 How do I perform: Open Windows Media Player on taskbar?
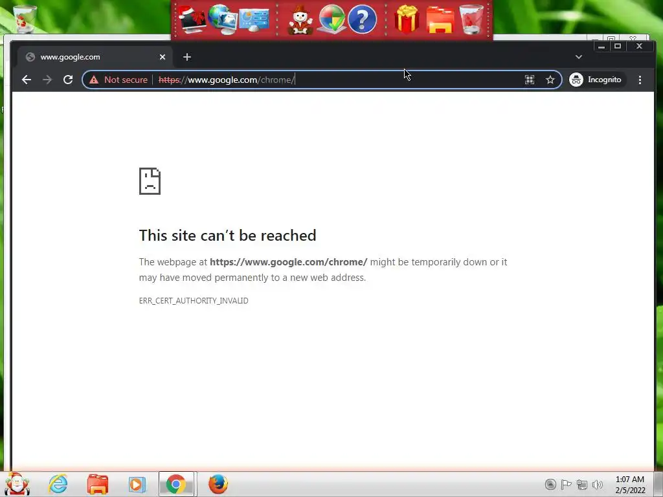tap(137, 484)
